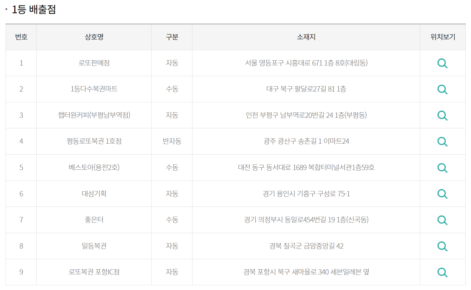Open location view for 로또판매점
The width and height of the screenshot is (471, 290).
click(x=442, y=63)
